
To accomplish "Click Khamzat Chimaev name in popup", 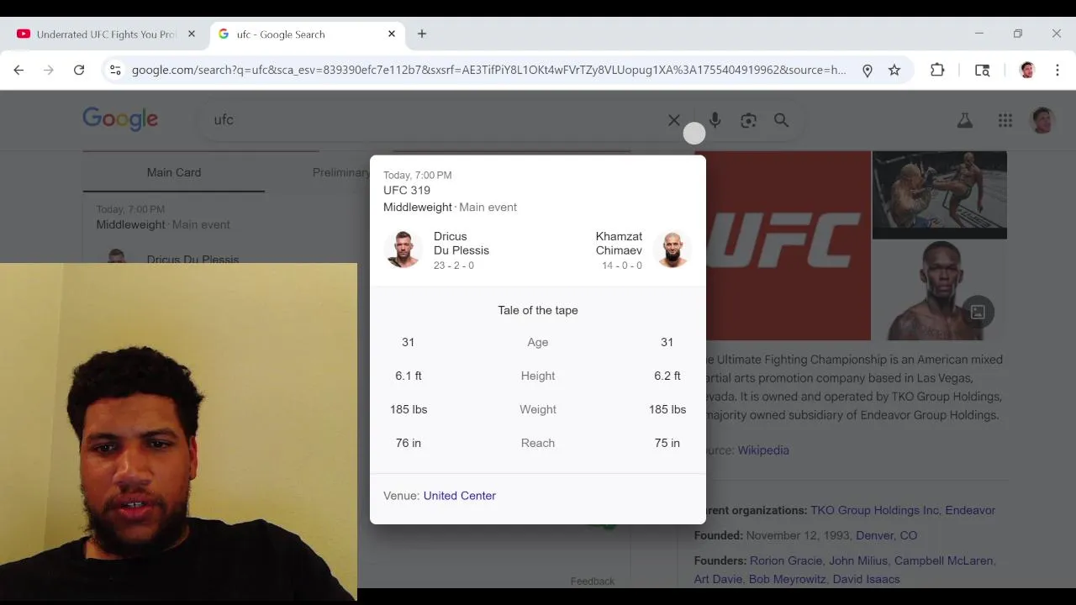I will (x=619, y=244).
